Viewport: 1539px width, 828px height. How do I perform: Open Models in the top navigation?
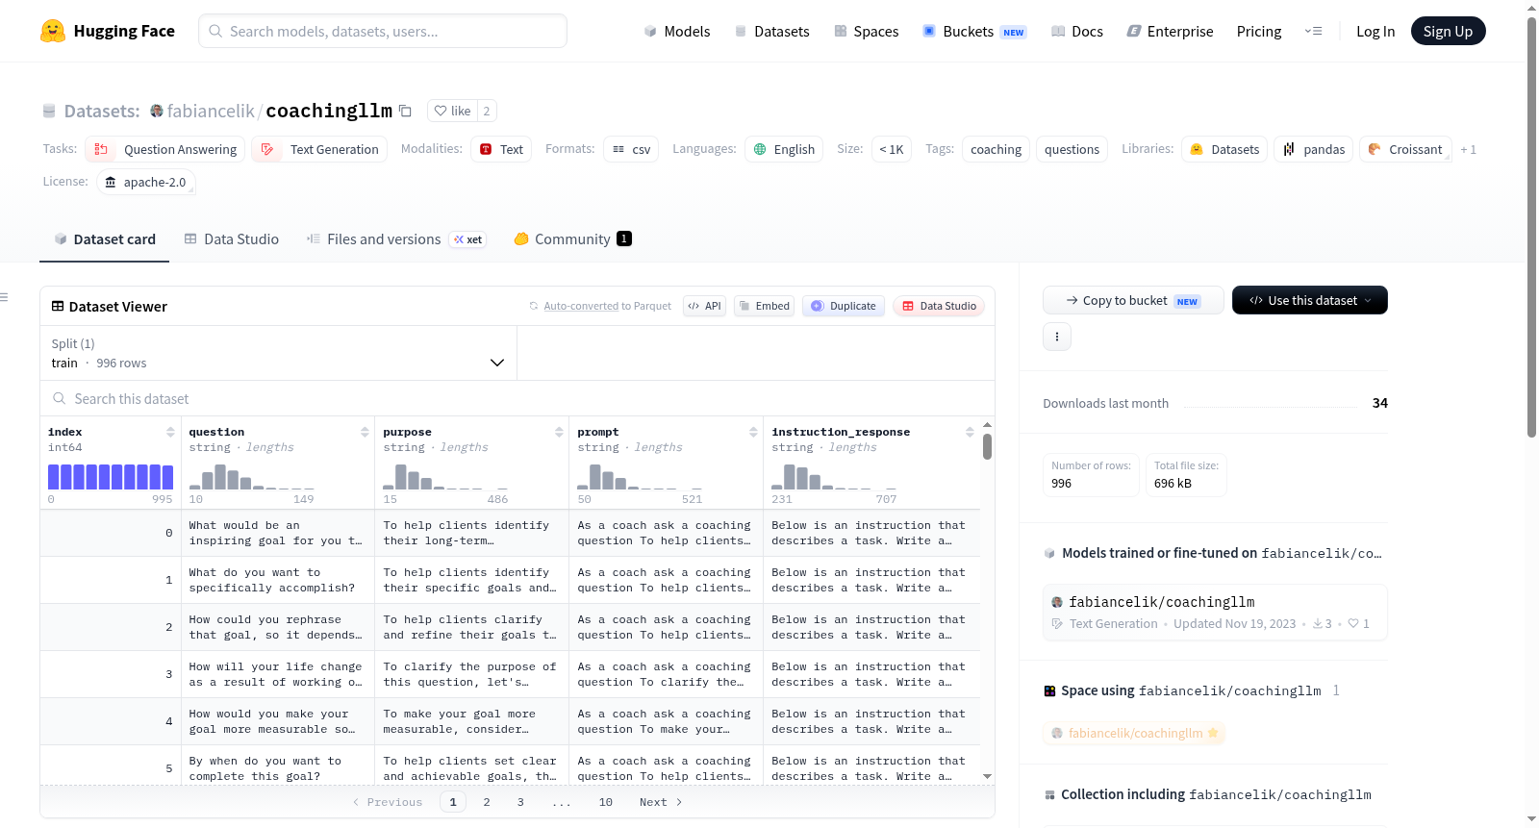677,31
